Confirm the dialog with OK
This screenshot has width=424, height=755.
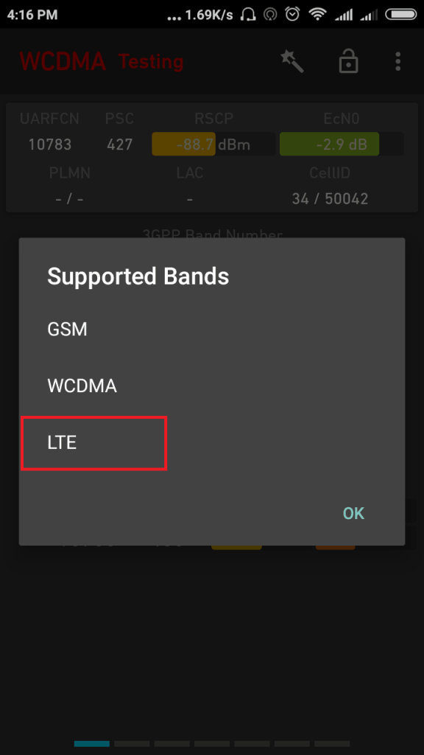[353, 513]
